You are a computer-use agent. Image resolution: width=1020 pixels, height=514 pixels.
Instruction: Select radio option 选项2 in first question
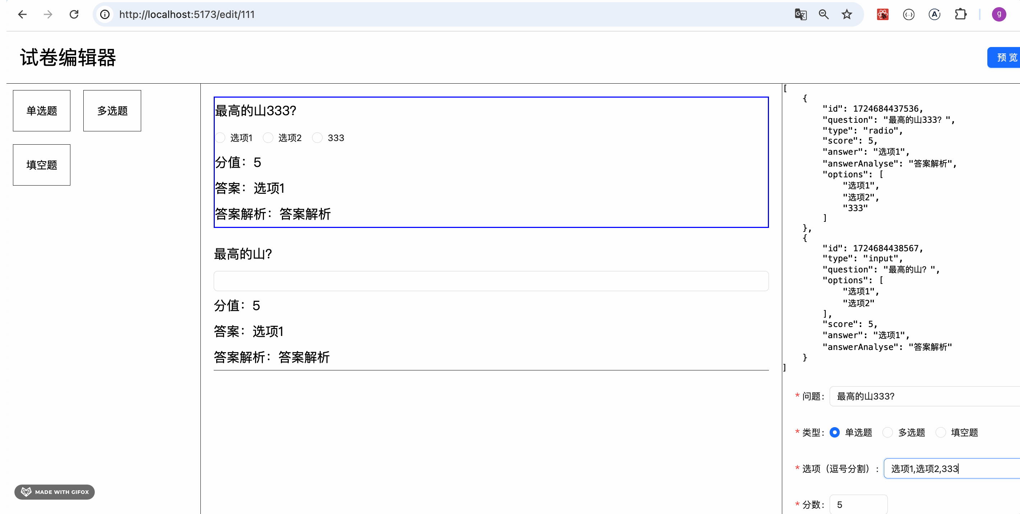pos(268,138)
